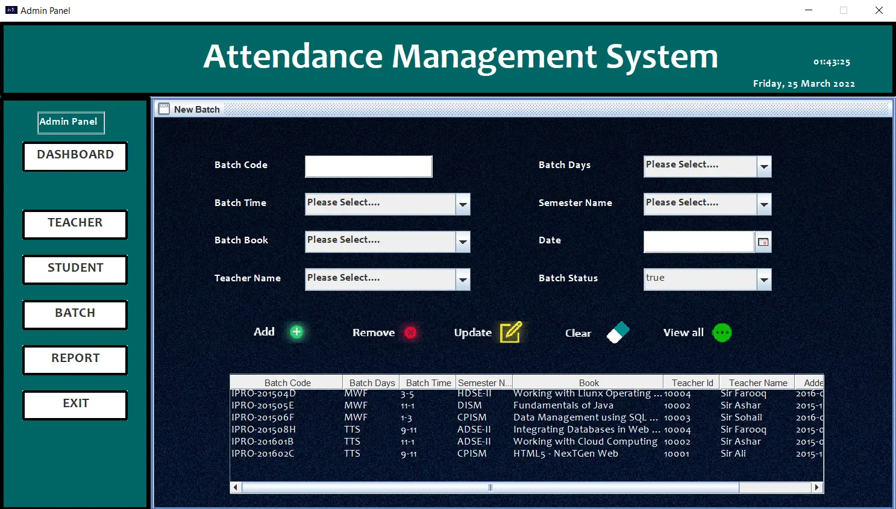Click the New Batch window frame icon
This screenshot has height=509, width=896.
(x=164, y=109)
